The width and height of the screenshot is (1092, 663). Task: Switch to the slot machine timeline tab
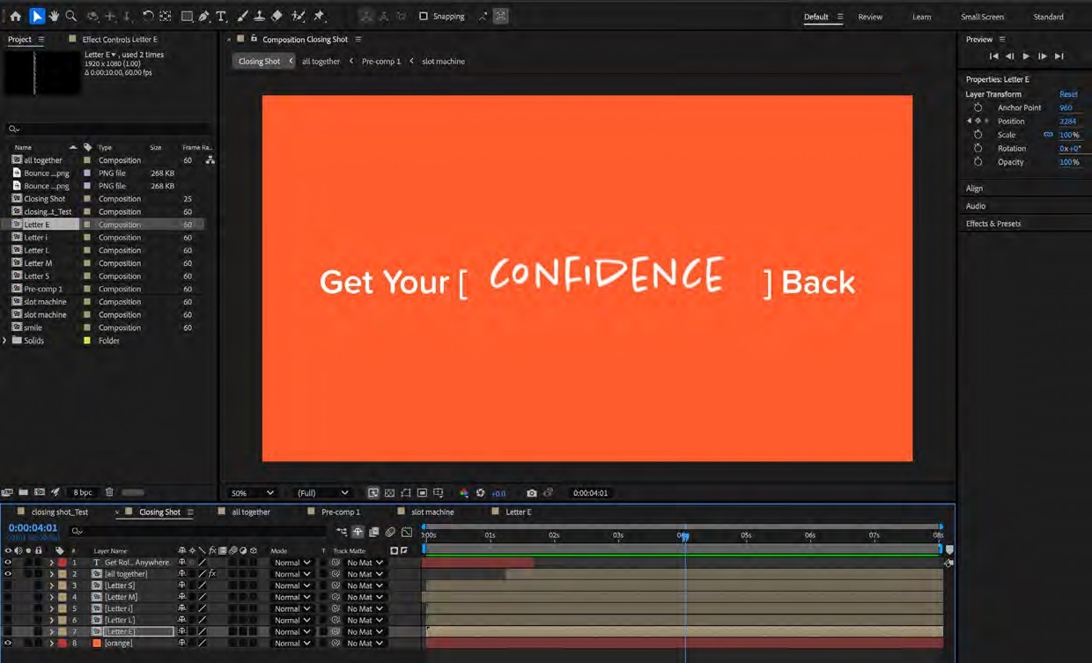tap(432, 512)
